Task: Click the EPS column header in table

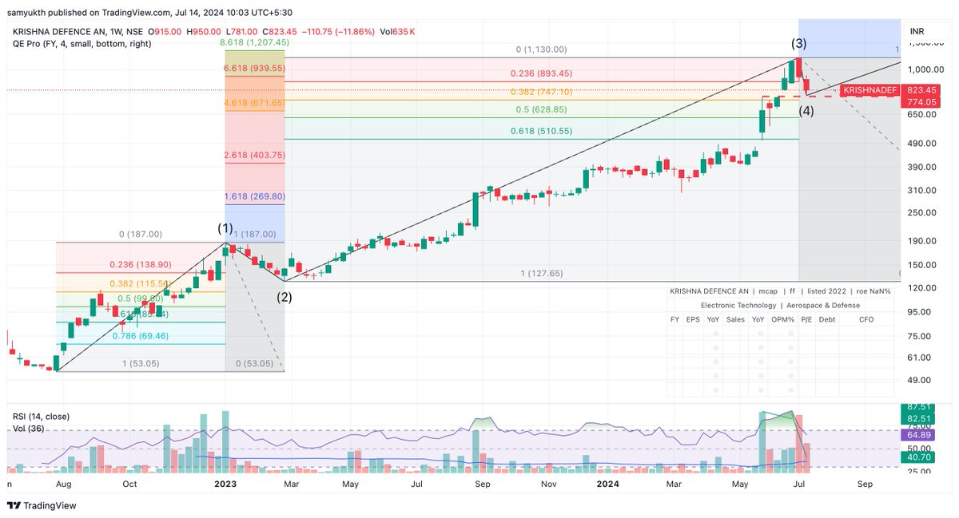Action: coord(693,319)
